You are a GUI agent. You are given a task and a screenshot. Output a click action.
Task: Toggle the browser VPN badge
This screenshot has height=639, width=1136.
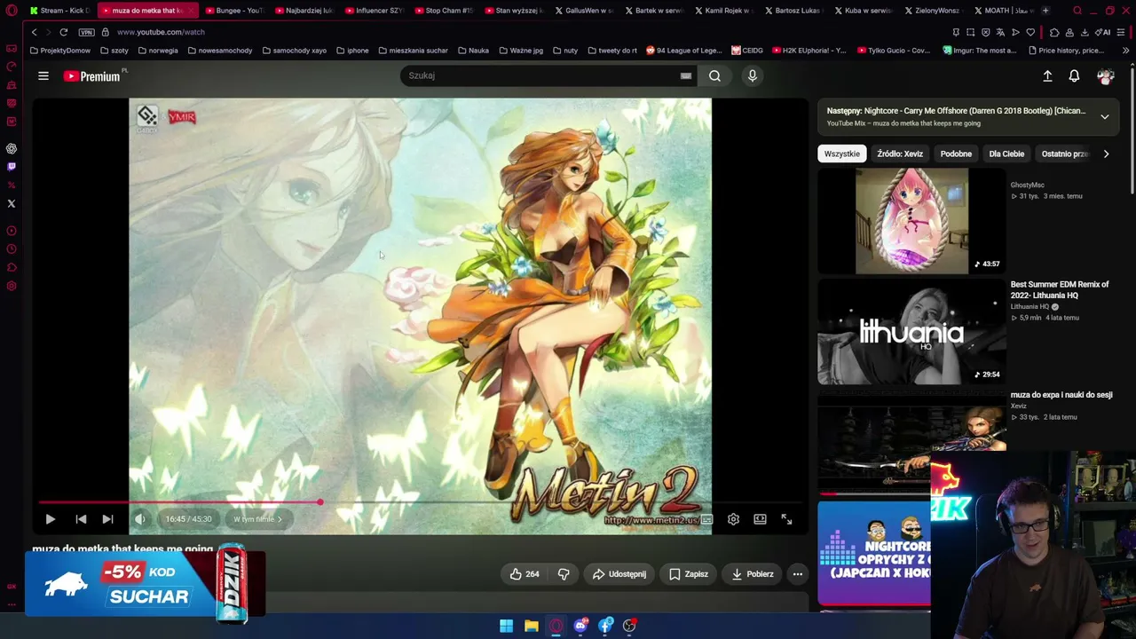click(86, 32)
